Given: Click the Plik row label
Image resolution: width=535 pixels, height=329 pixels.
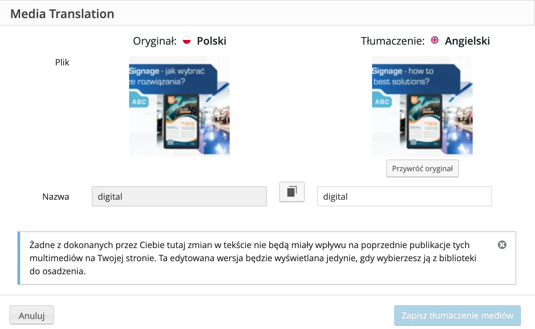Looking at the screenshot, I should tap(62, 62).
